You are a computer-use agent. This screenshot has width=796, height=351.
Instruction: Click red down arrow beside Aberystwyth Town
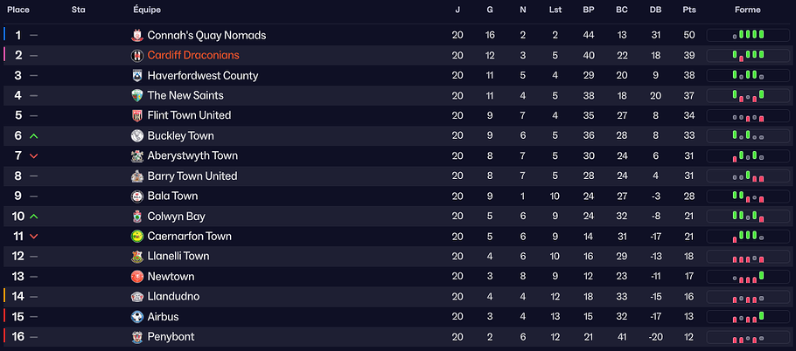tap(34, 156)
